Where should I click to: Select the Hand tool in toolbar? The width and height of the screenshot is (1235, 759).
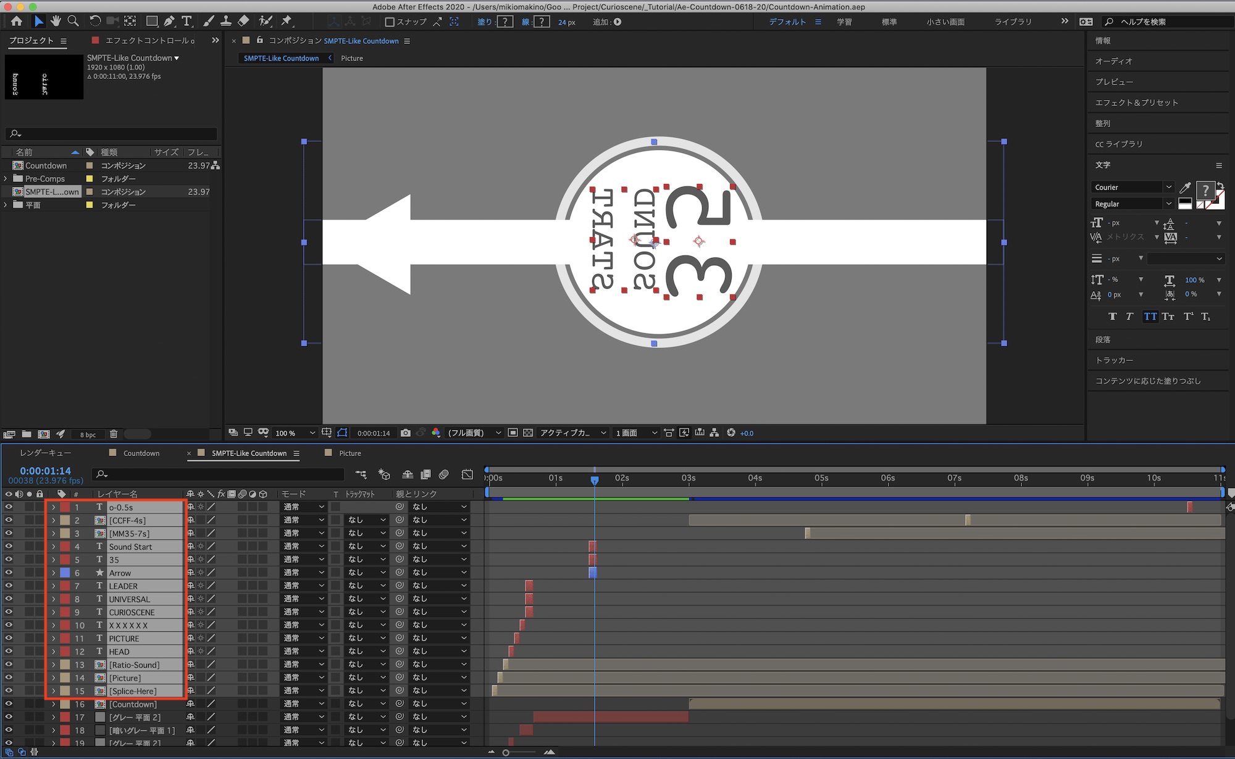[56, 22]
